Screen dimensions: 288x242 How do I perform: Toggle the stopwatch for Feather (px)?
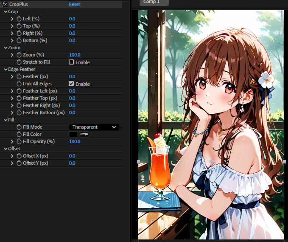pyautogui.click(x=19, y=76)
